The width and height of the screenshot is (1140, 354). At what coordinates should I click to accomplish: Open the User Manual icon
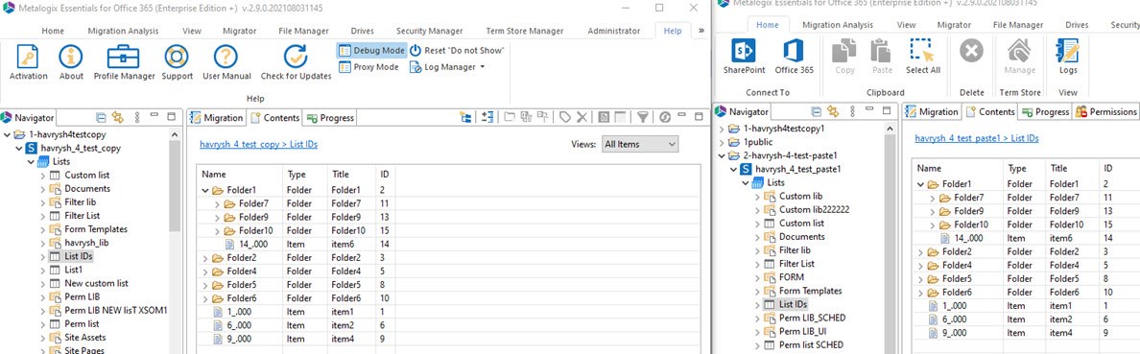[x=226, y=57]
